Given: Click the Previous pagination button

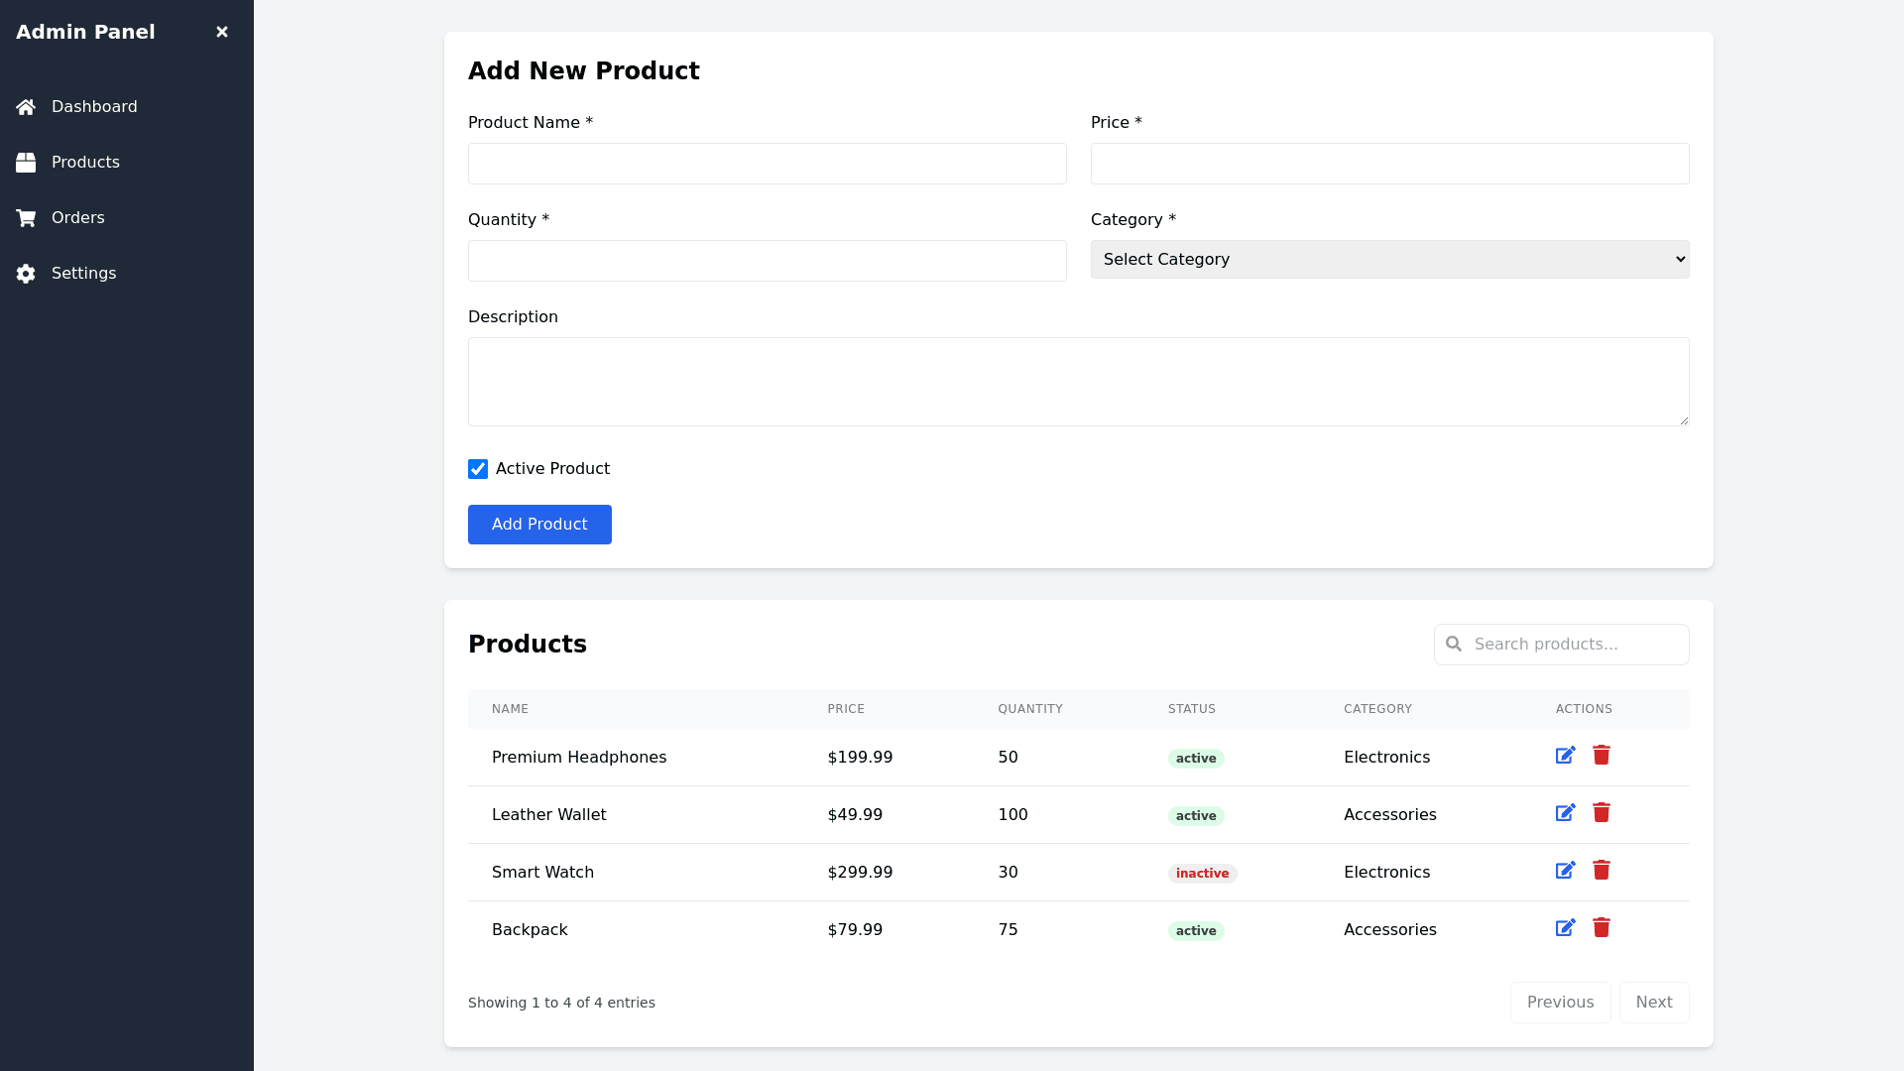Looking at the screenshot, I should coord(1560,1003).
